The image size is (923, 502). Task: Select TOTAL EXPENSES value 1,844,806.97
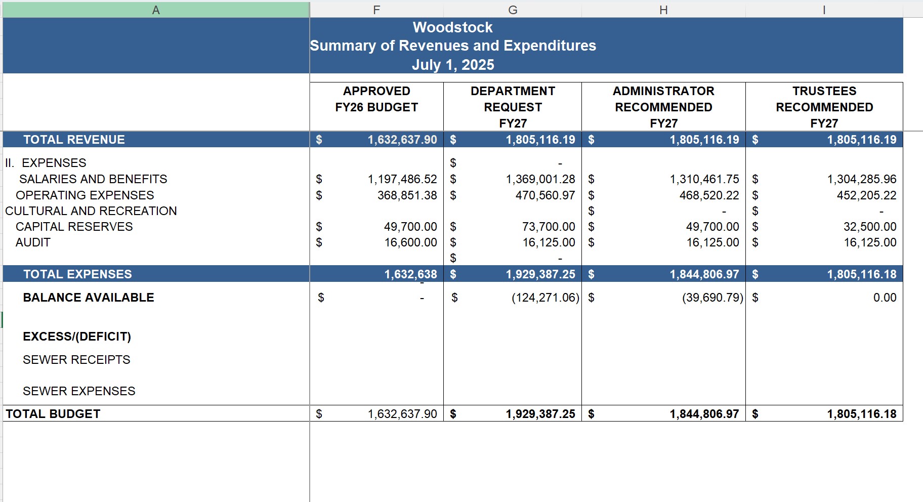click(704, 274)
